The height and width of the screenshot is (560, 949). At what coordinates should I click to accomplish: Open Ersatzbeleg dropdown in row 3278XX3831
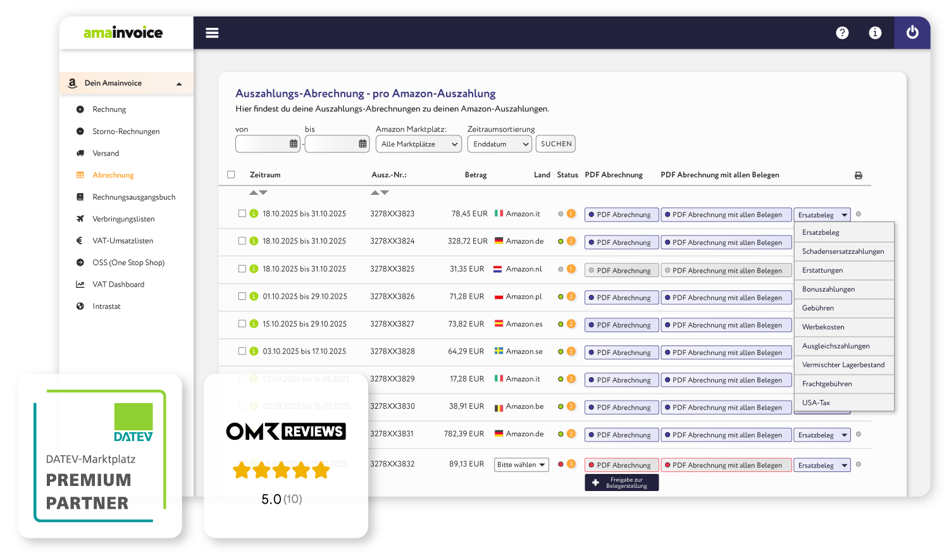(x=822, y=435)
